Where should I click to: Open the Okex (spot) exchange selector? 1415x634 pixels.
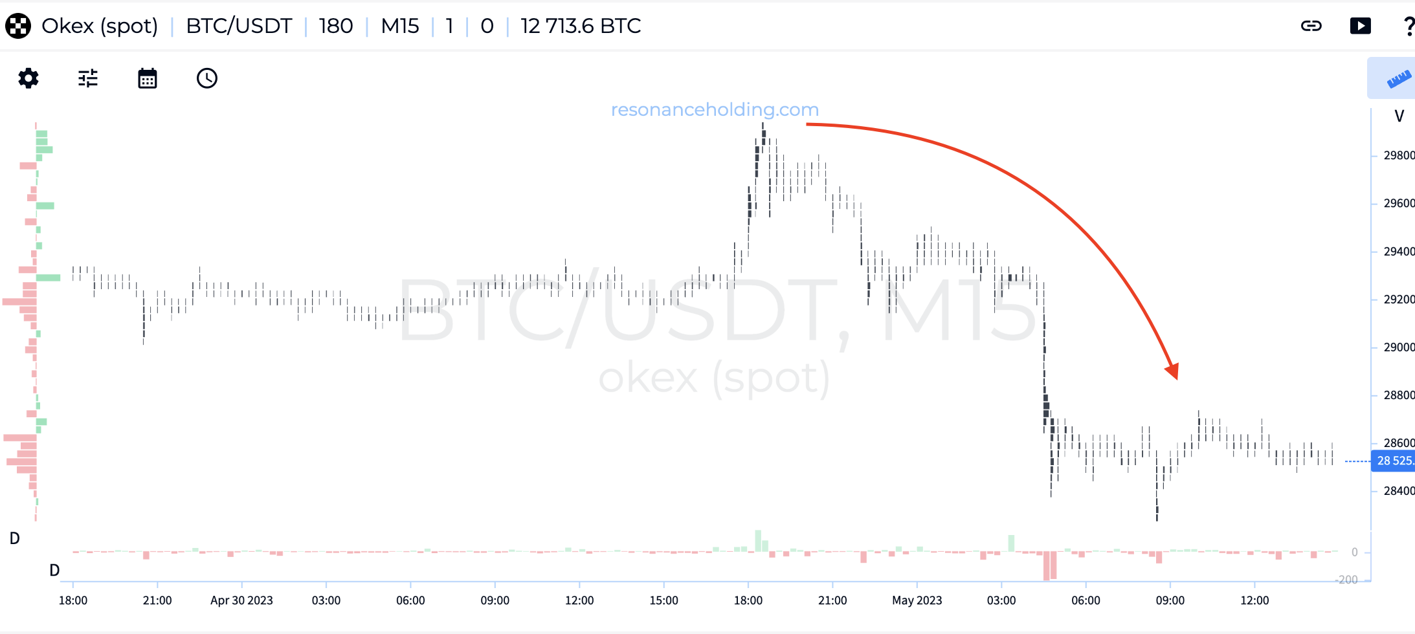(100, 26)
